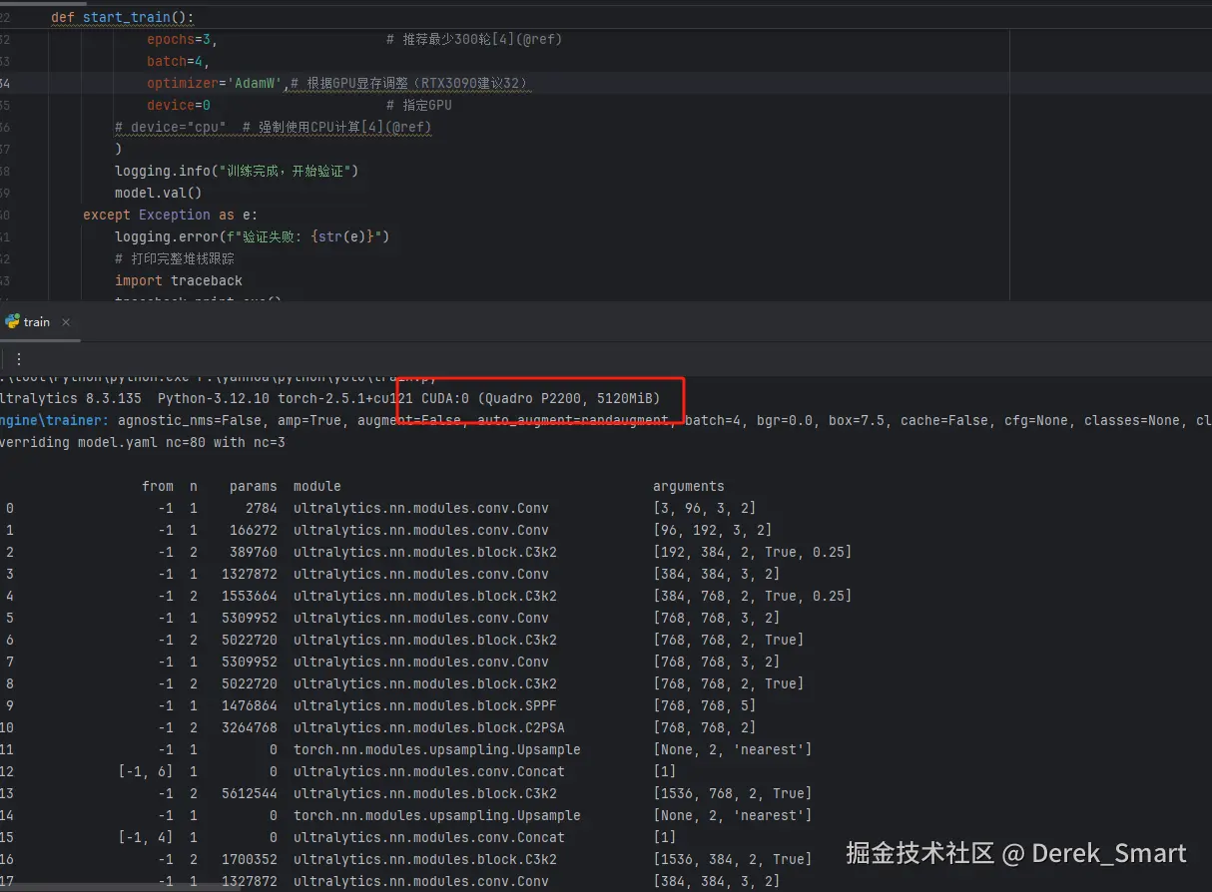Click the logging.error '验证失败' line
1212x892 pixels.
pyautogui.click(x=252, y=237)
